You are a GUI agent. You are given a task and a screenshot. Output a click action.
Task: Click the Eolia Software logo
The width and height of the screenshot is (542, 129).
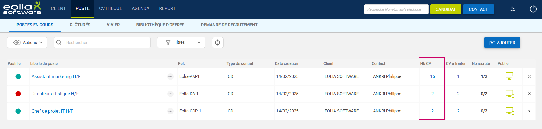coord(22,8)
